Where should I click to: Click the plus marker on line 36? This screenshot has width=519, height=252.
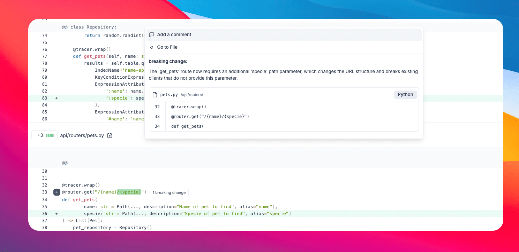pos(57,214)
